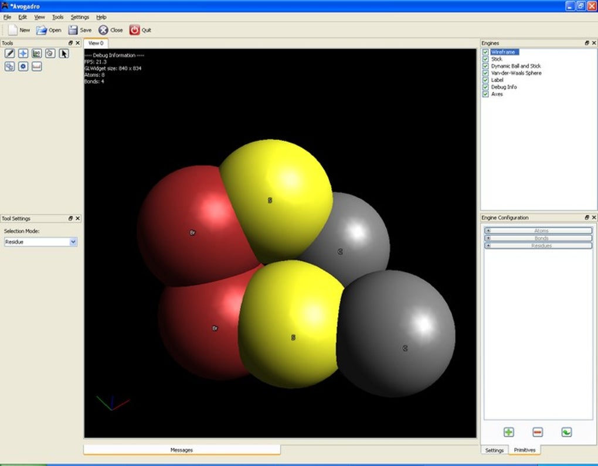This screenshot has width=598, height=466.
Task: Open the View menu
Action: click(x=39, y=17)
